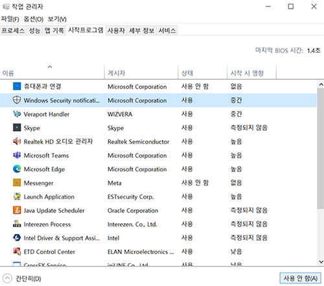Open the 보기(V) menu
This screenshot has height=286, width=324.
click(57, 19)
